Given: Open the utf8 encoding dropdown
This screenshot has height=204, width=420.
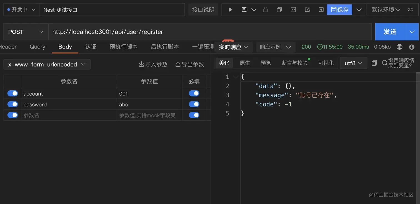Looking at the screenshot, I should click(353, 63).
